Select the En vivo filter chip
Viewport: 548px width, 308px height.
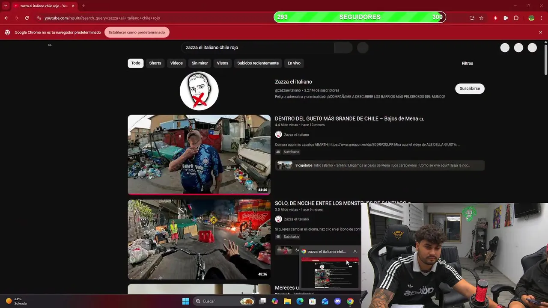294,63
